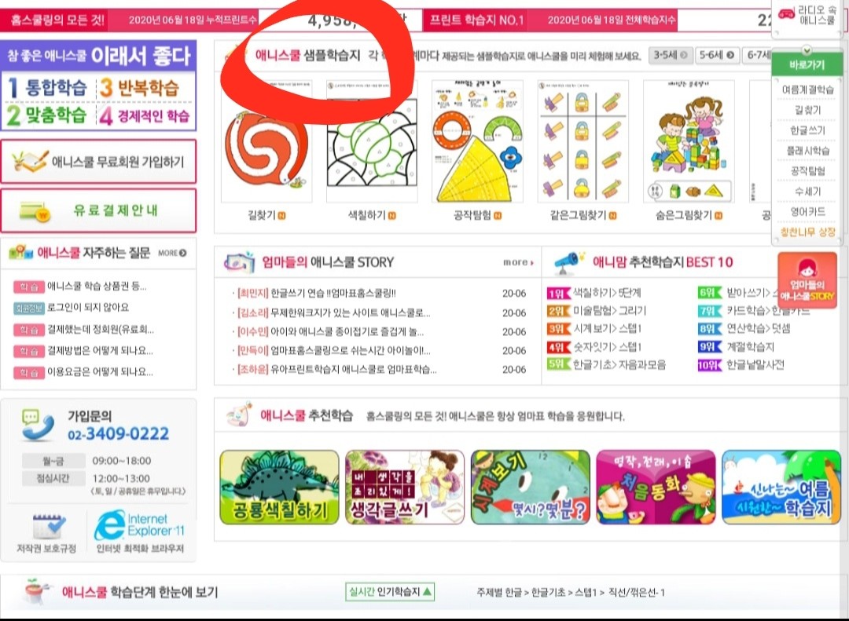Open 여름계절학습 in the 바로가기 menu
This screenshot has width=849, height=621.
[x=807, y=89]
